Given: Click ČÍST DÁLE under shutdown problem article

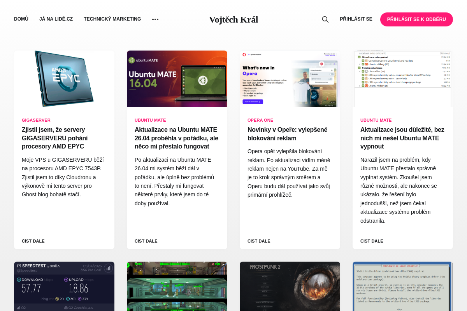Looking at the screenshot, I should click(x=372, y=241).
